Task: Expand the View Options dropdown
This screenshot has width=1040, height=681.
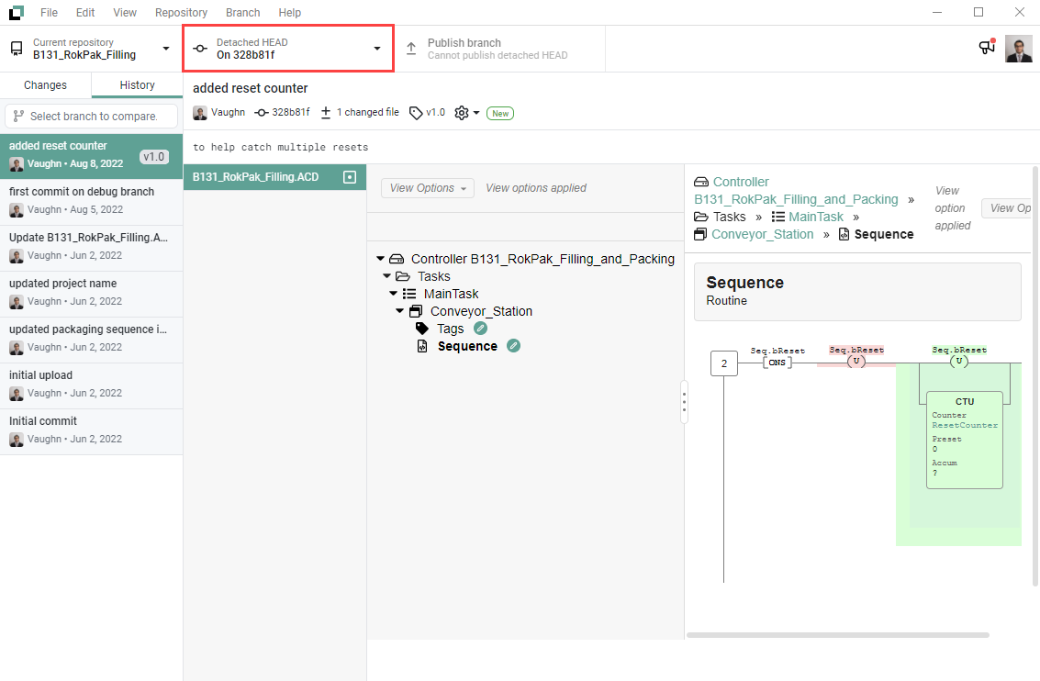Action: 427,188
